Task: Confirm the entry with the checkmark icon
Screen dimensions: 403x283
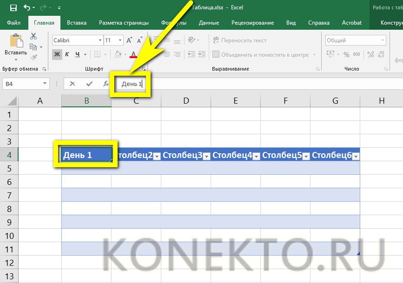Action: (x=89, y=84)
